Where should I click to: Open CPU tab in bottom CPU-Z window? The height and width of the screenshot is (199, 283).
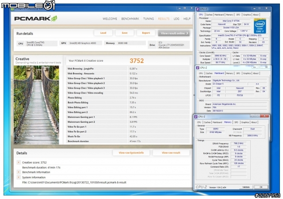tap(199, 122)
